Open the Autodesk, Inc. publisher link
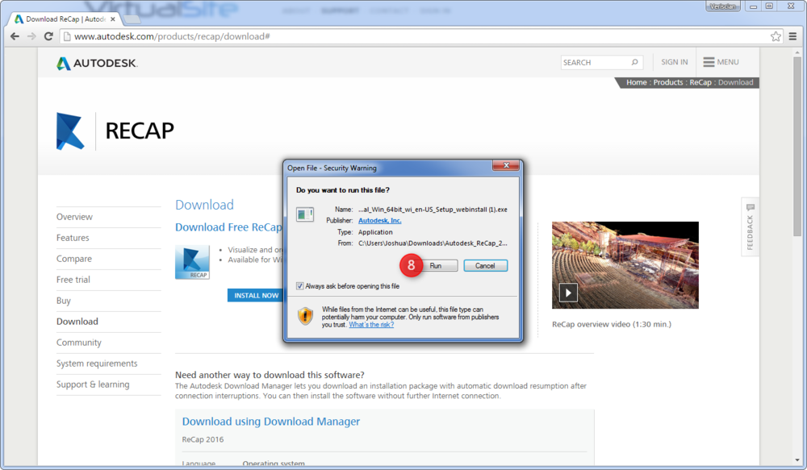 point(380,221)
